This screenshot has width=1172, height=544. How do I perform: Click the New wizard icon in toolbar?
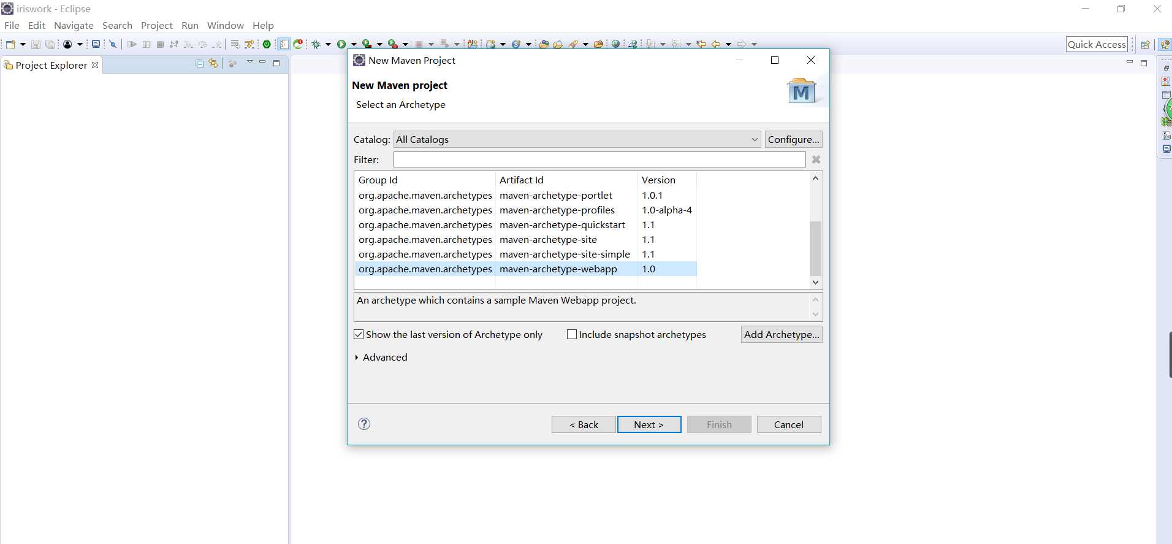point(10,44)
